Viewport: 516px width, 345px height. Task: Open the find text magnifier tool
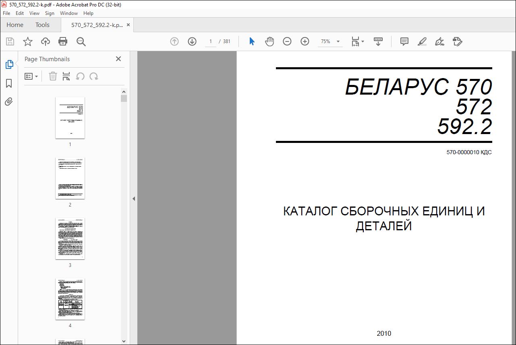coord(81,41)
